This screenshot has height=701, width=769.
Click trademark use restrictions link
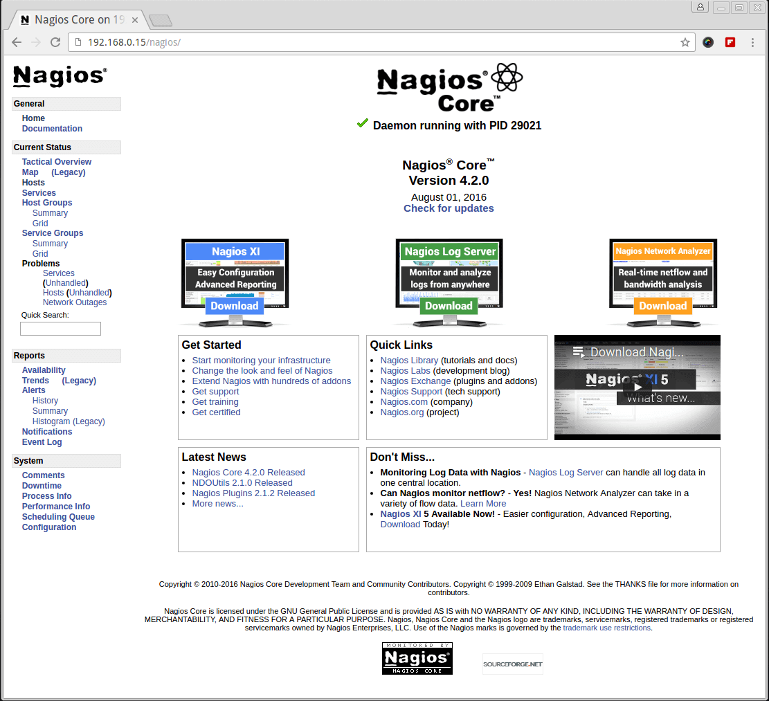606,628
